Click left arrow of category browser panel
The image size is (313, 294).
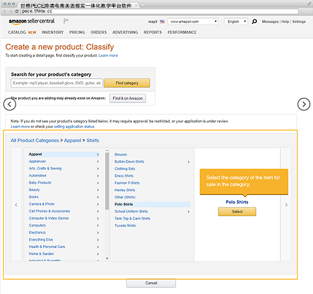pos(16,205)
